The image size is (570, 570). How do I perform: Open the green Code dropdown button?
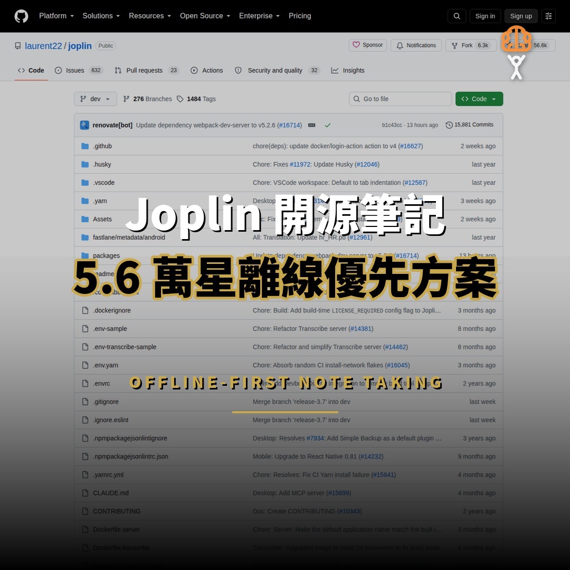(x=479, y=99)
